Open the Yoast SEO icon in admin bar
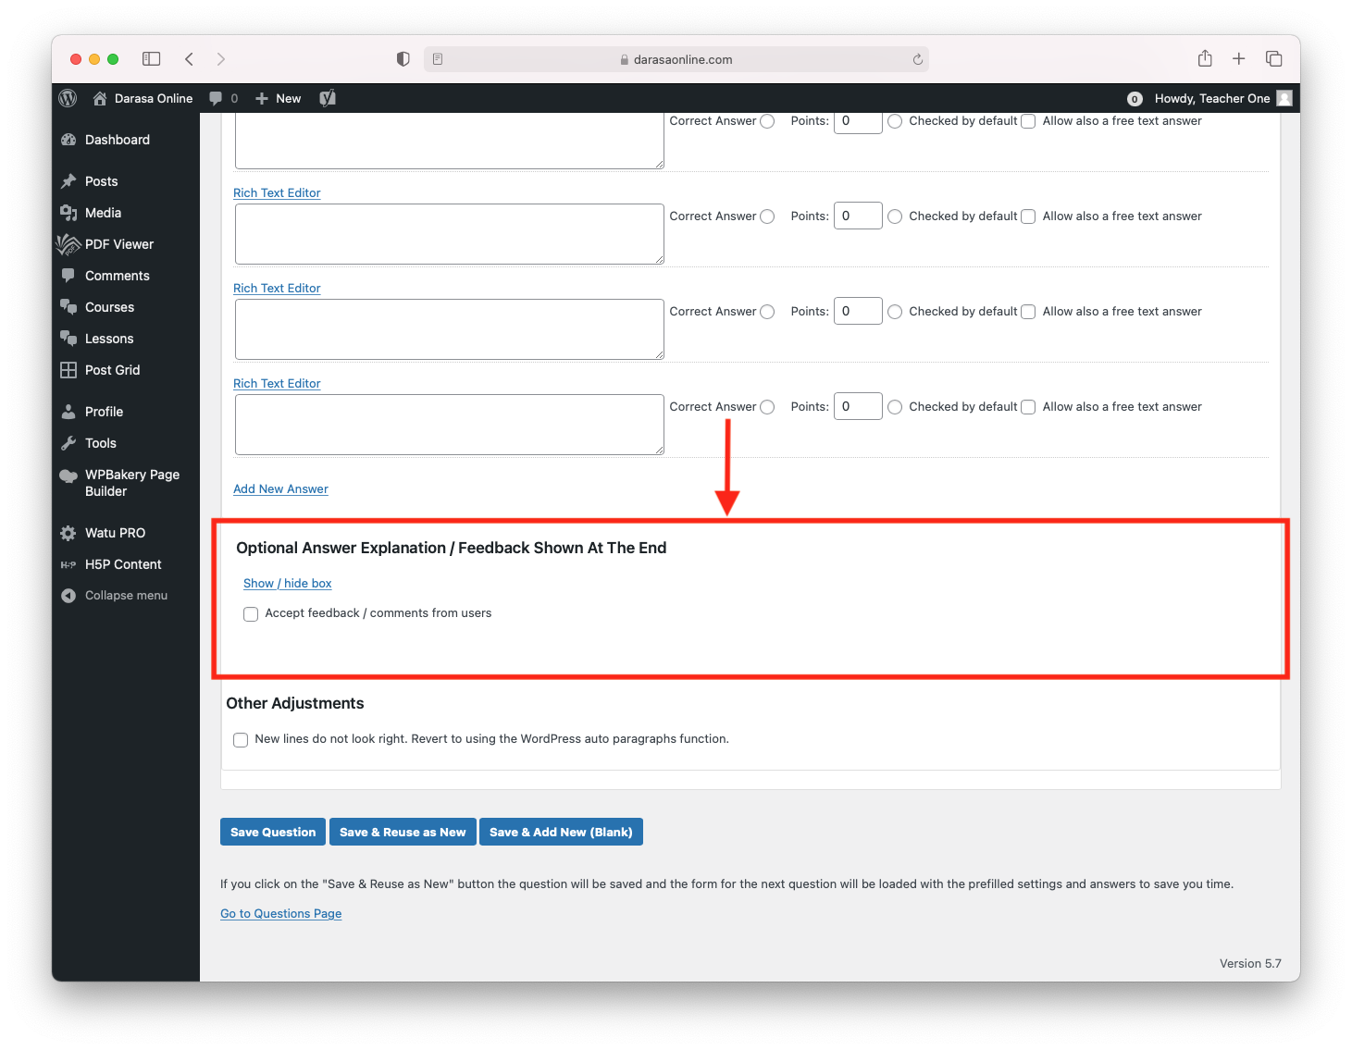 (328, 98)
